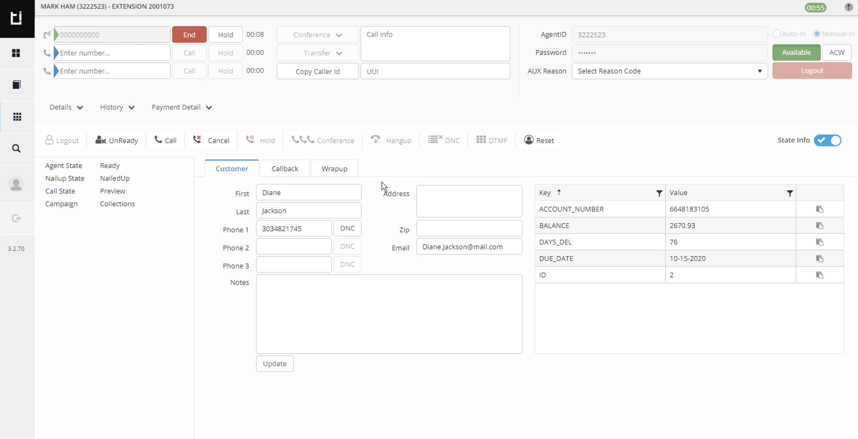Copy the ACCOUNT_NUMBER value
Image resolution: width=858 pixels, height=439 pixels.
click(820, 209)
